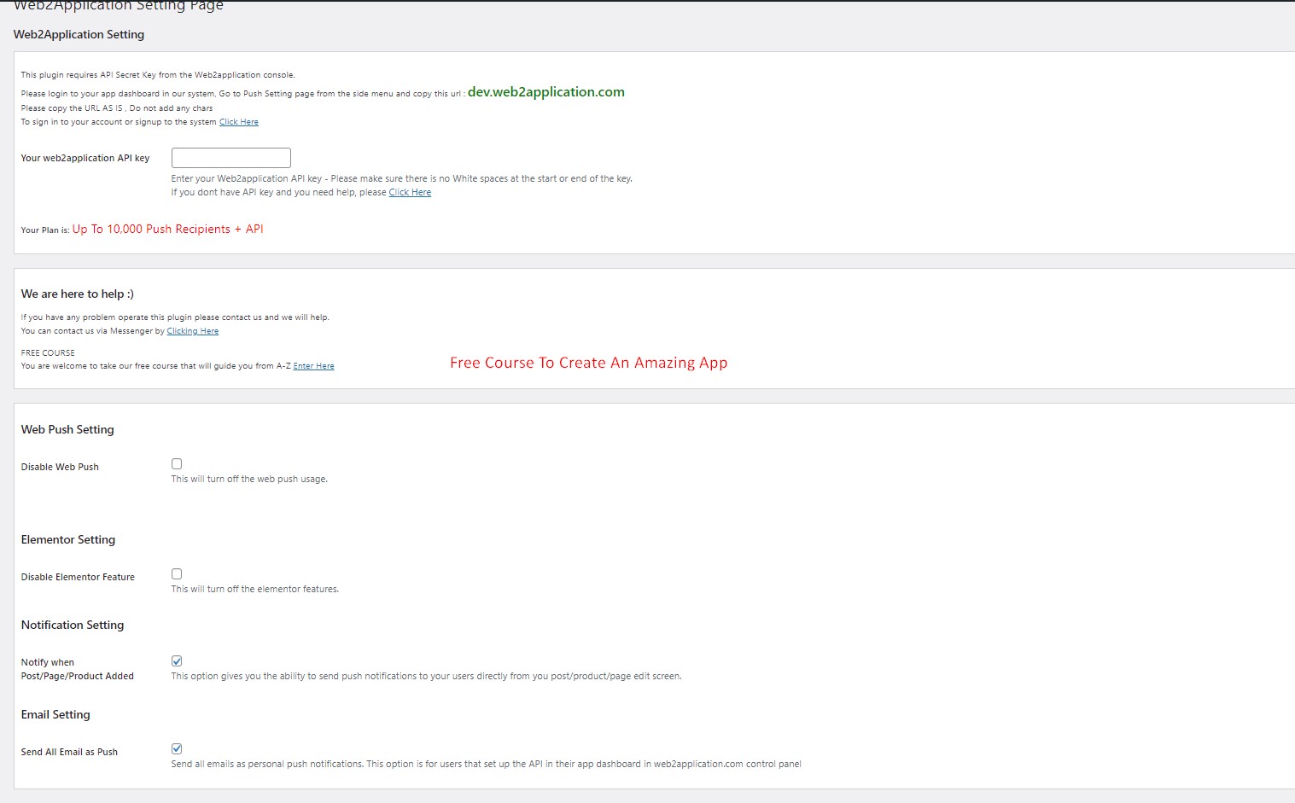Image resolution: width=1295 pixels, height=803 pixels.
Task: Click the Web2Application Setting heading
Action: (x=79, y=34)
